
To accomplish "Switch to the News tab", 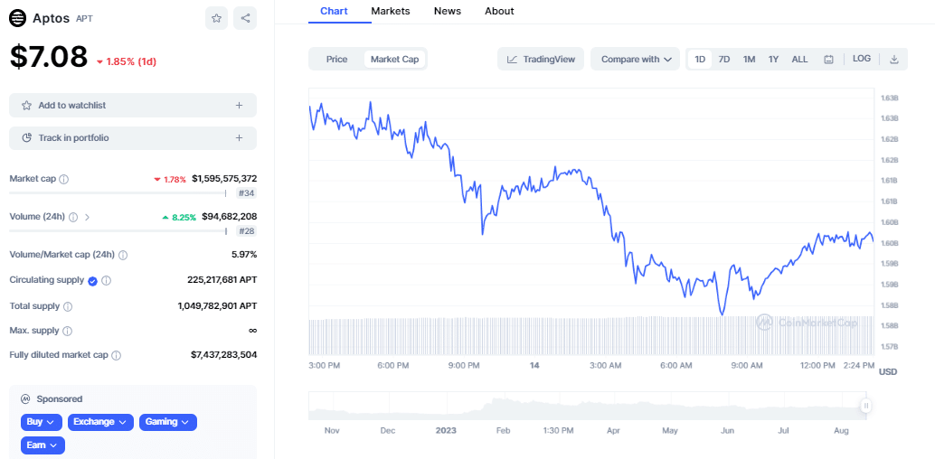I will [448, 11].
